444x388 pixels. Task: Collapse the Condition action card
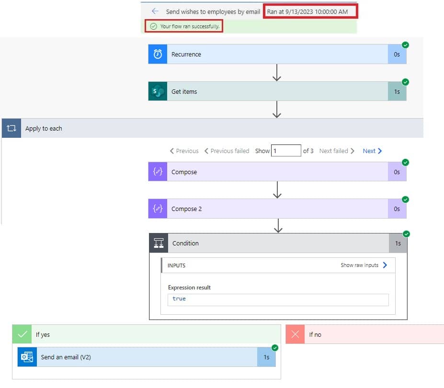(x=278, y=243)
